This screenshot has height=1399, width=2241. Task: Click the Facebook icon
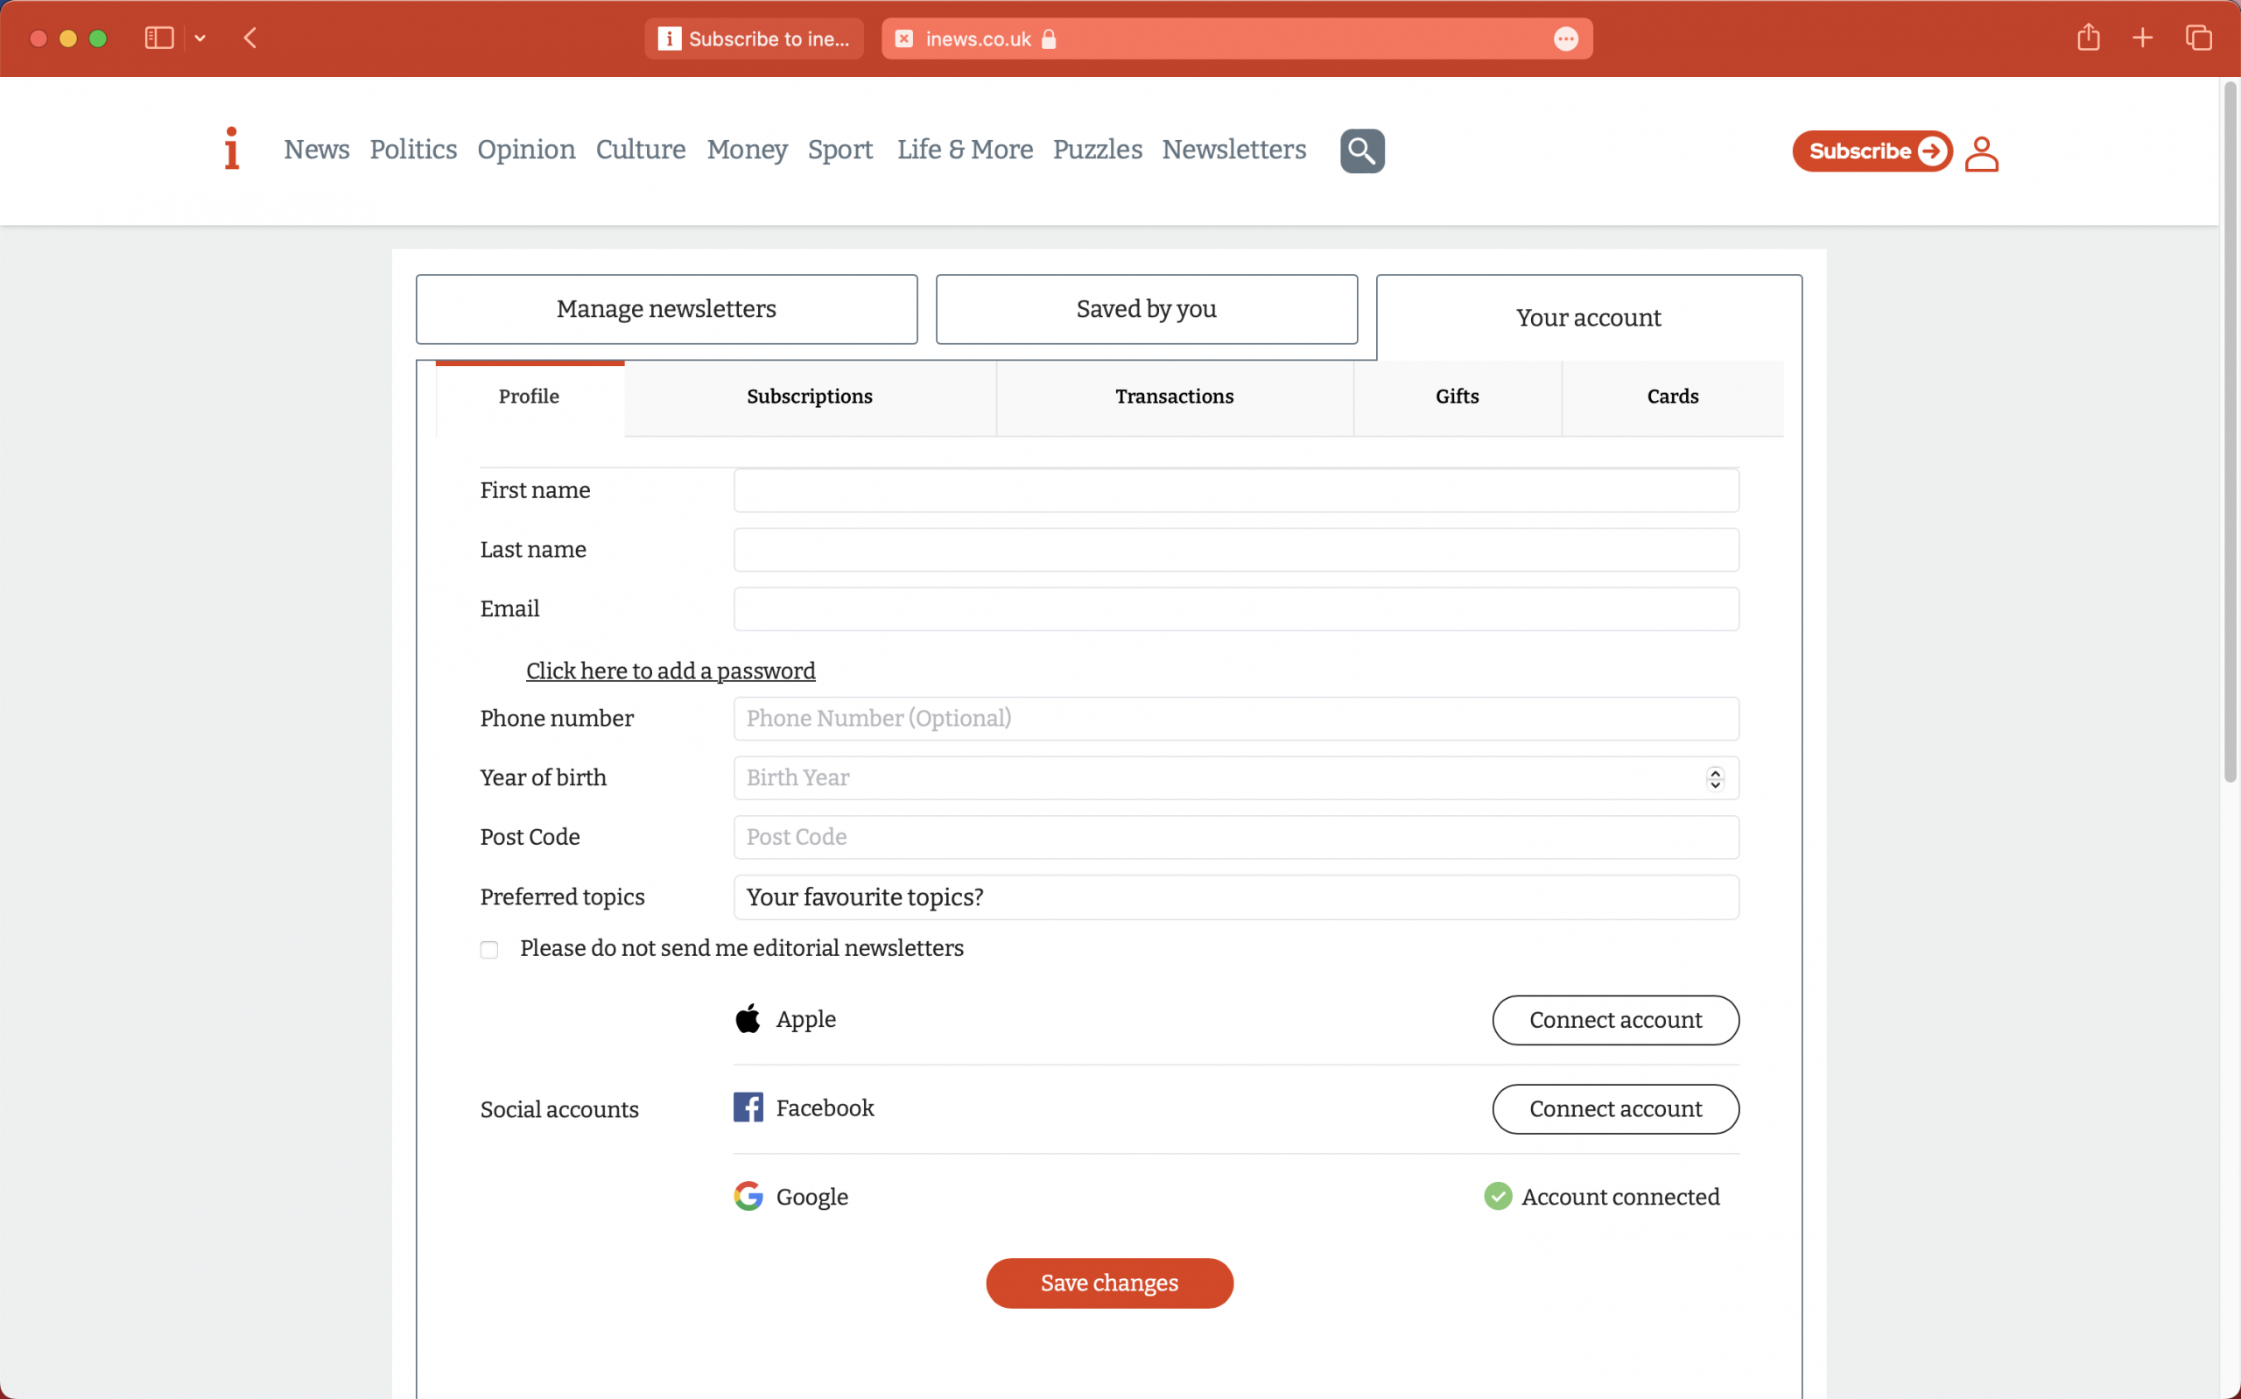point(749,1107)
